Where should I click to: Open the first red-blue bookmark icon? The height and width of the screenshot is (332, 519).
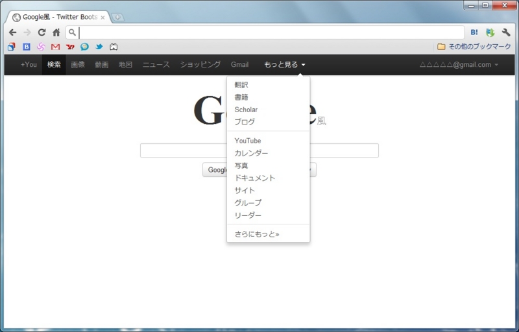[12, 47]
